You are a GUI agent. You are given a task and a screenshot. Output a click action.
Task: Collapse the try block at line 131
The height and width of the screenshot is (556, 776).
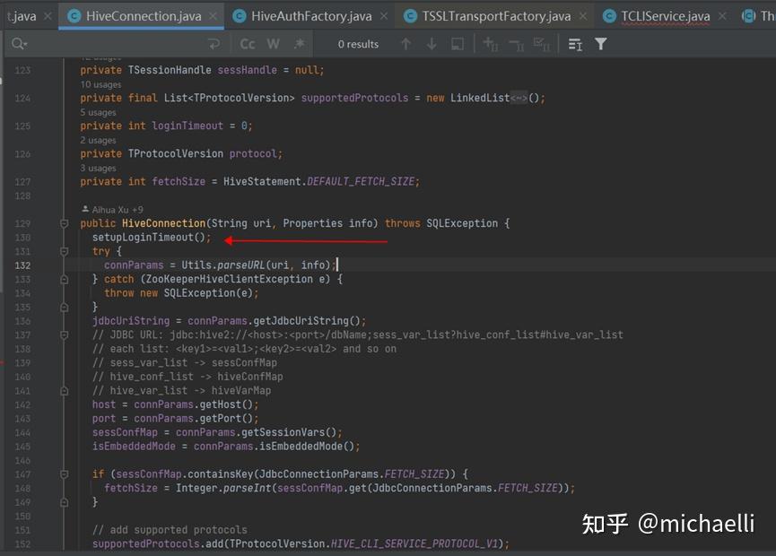[x=63, y=251]
